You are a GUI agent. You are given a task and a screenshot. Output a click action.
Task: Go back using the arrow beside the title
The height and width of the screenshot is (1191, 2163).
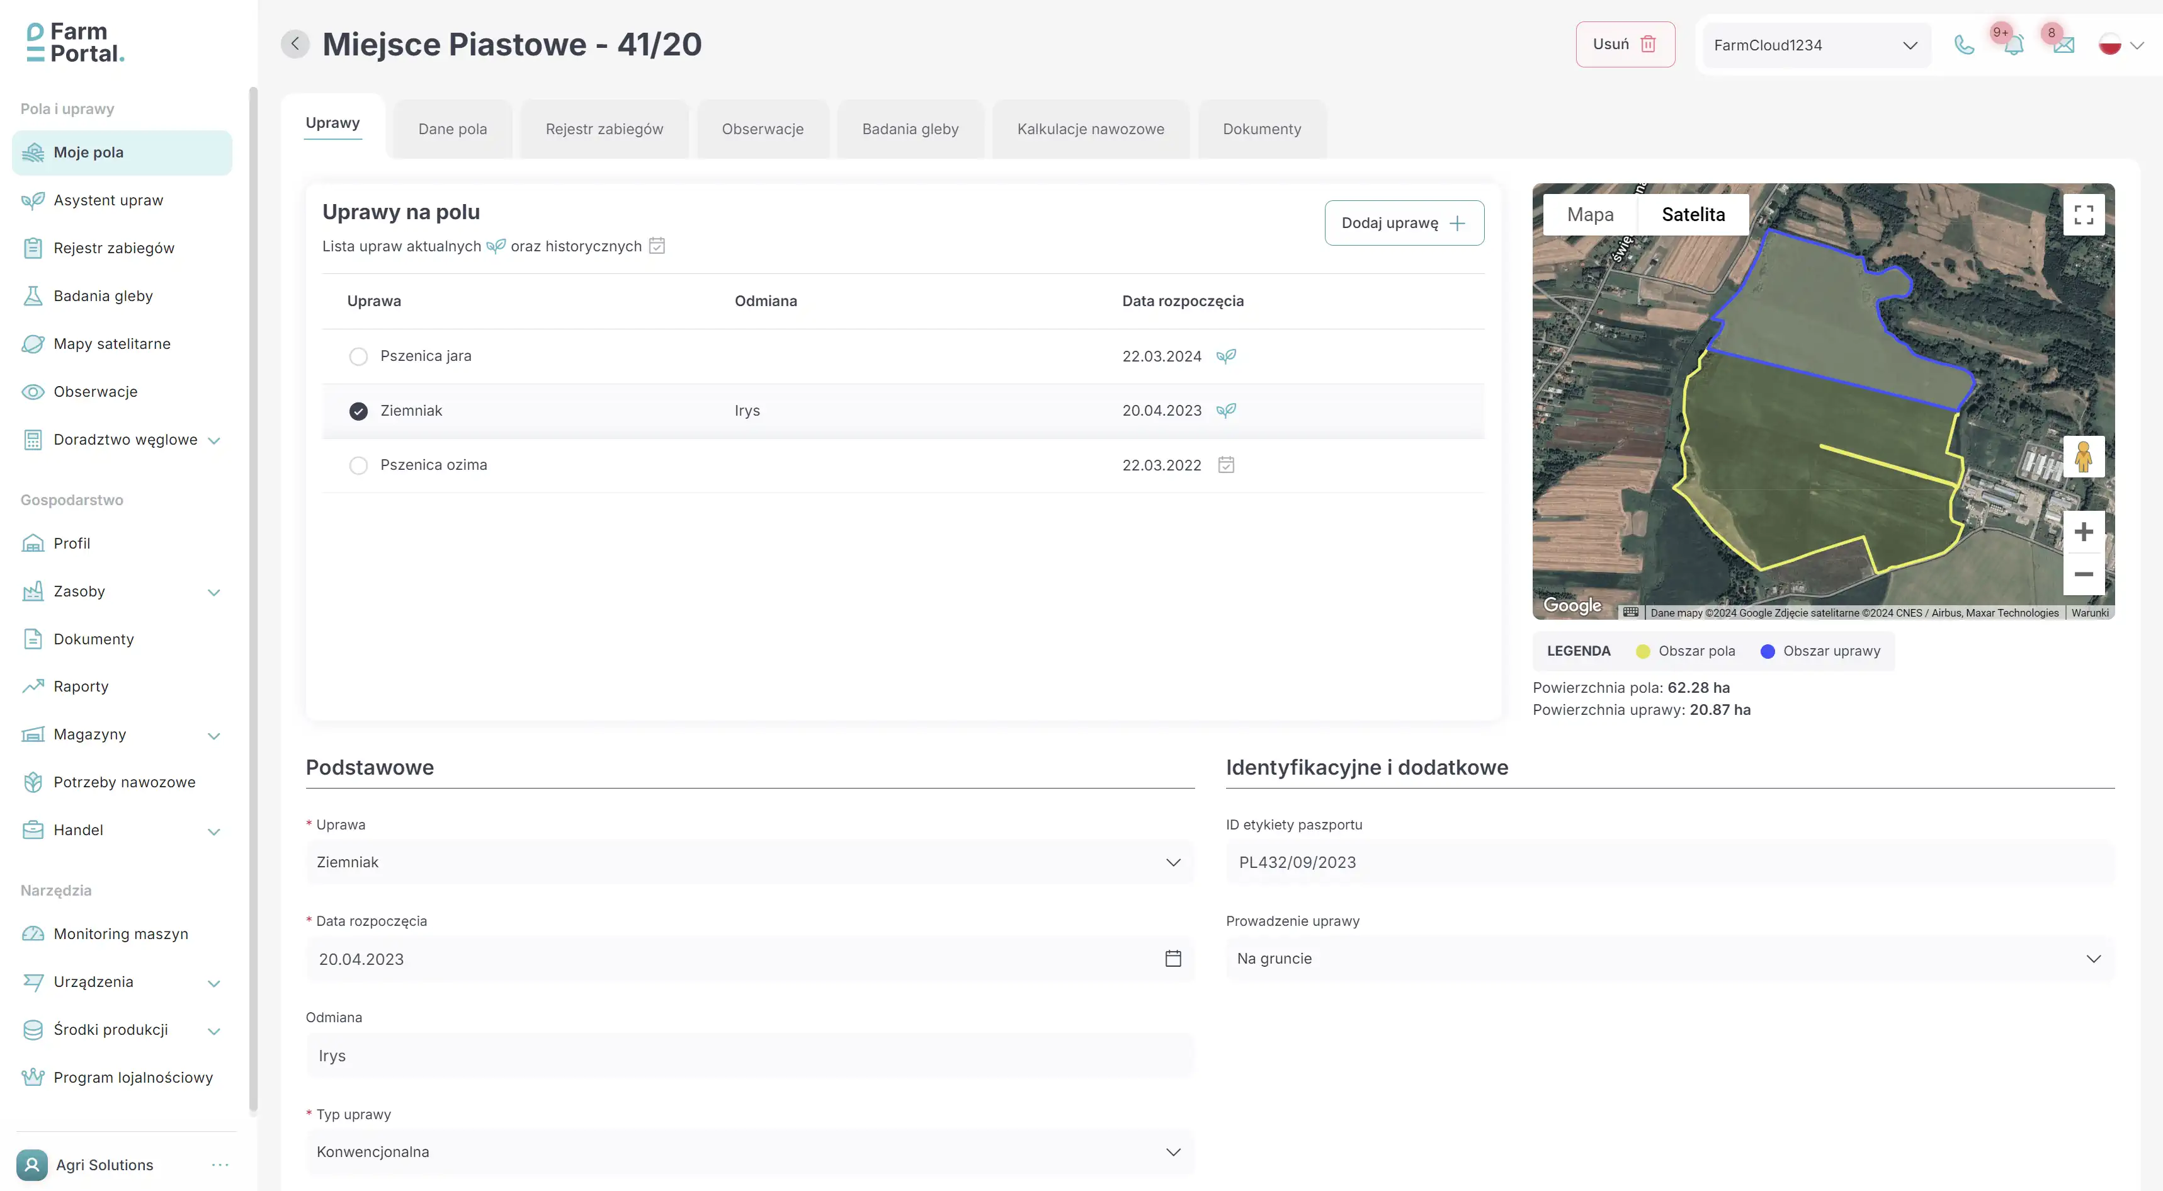click(295, 43)
